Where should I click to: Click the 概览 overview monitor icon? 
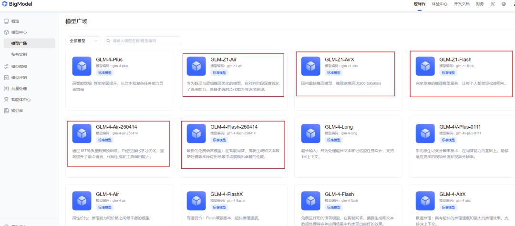(6, 21)
